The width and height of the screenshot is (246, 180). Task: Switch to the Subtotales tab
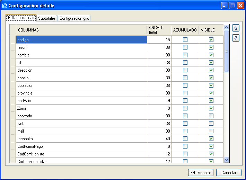click(x=47, y=18)
